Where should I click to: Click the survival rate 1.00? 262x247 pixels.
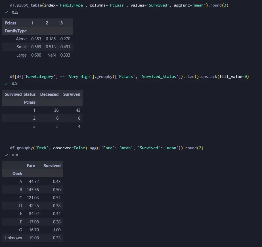[57, 230]
